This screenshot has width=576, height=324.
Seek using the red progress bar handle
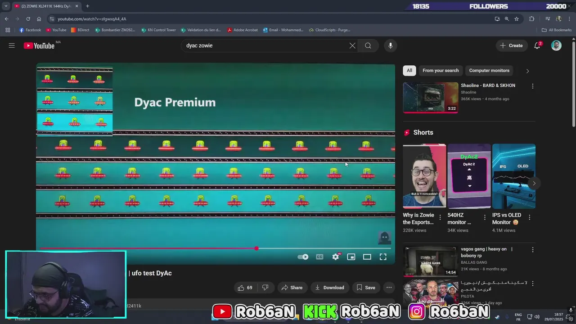[x=256, y=248]
